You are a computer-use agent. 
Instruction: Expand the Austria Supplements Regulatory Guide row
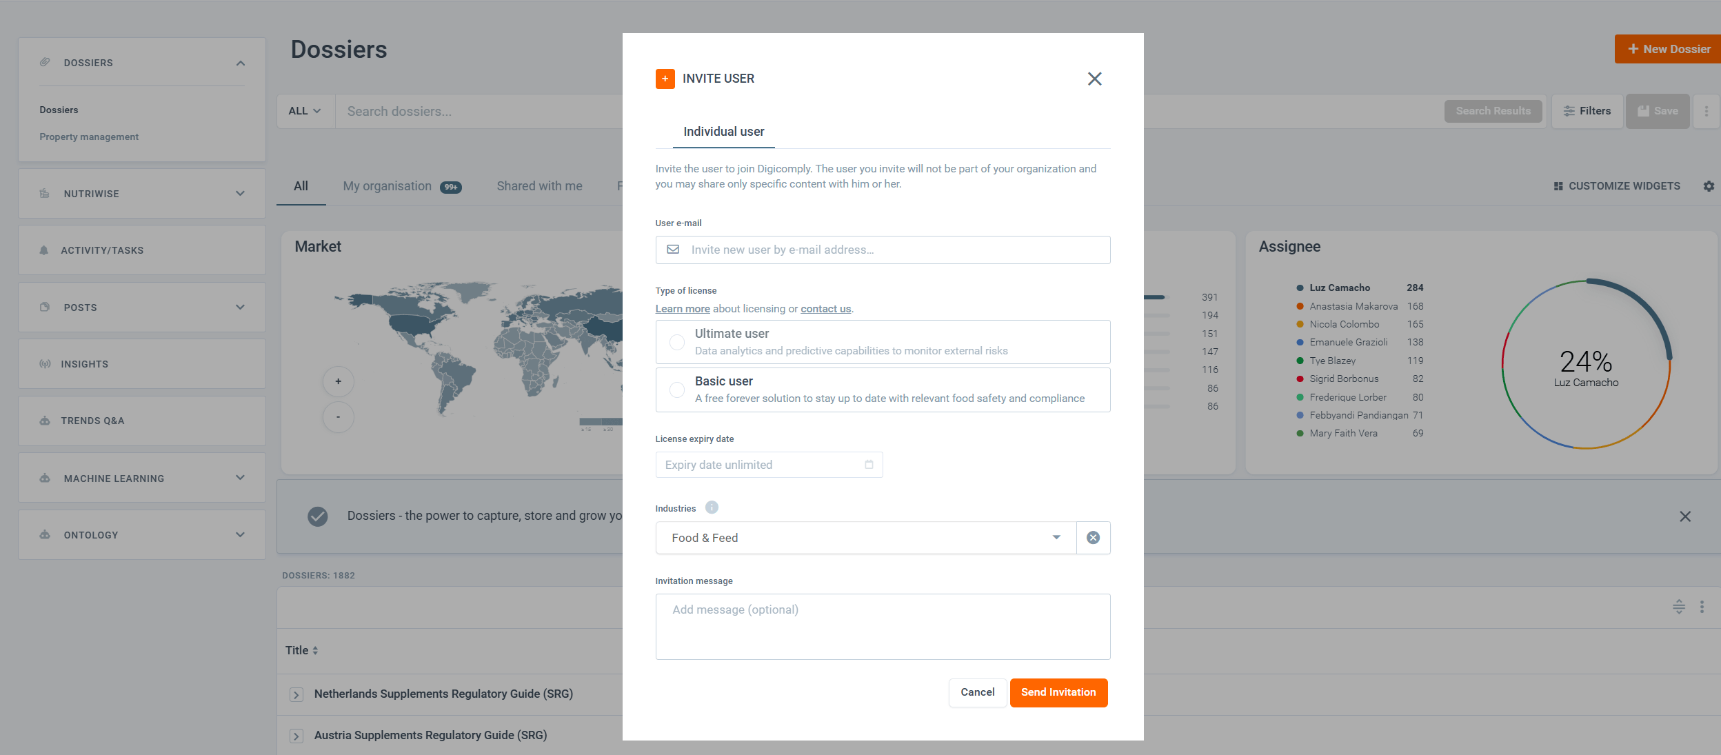pos(296,736)
